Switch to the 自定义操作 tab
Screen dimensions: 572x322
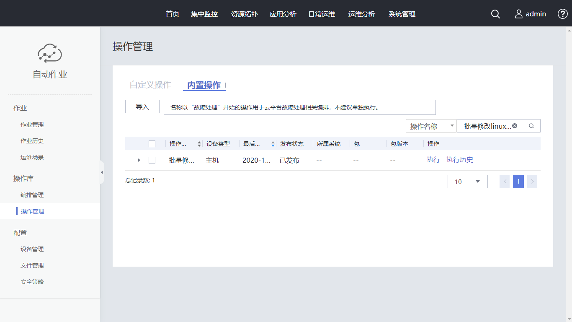(150, 85)
